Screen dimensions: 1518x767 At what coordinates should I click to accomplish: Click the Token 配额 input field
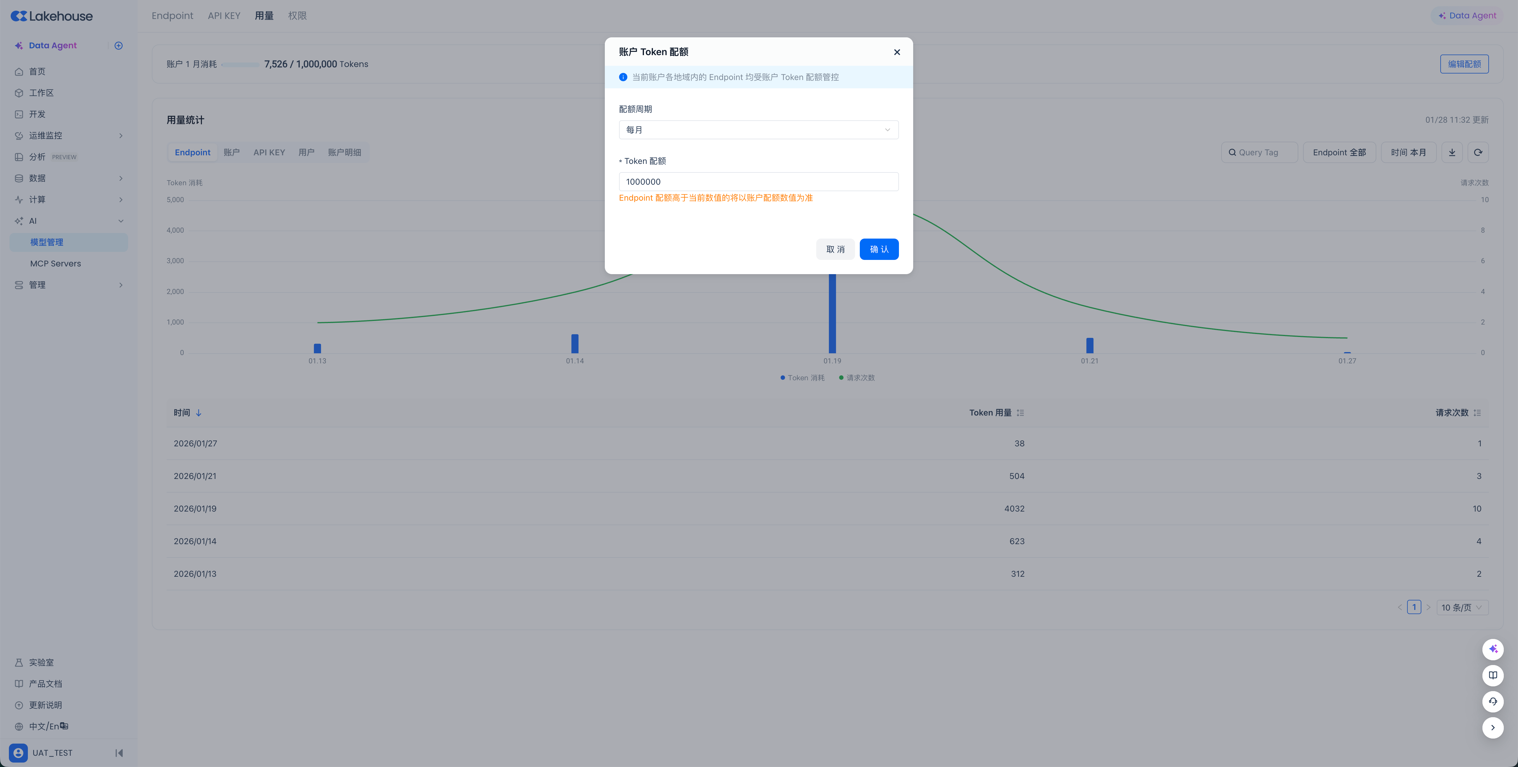[x=758, y=181]
